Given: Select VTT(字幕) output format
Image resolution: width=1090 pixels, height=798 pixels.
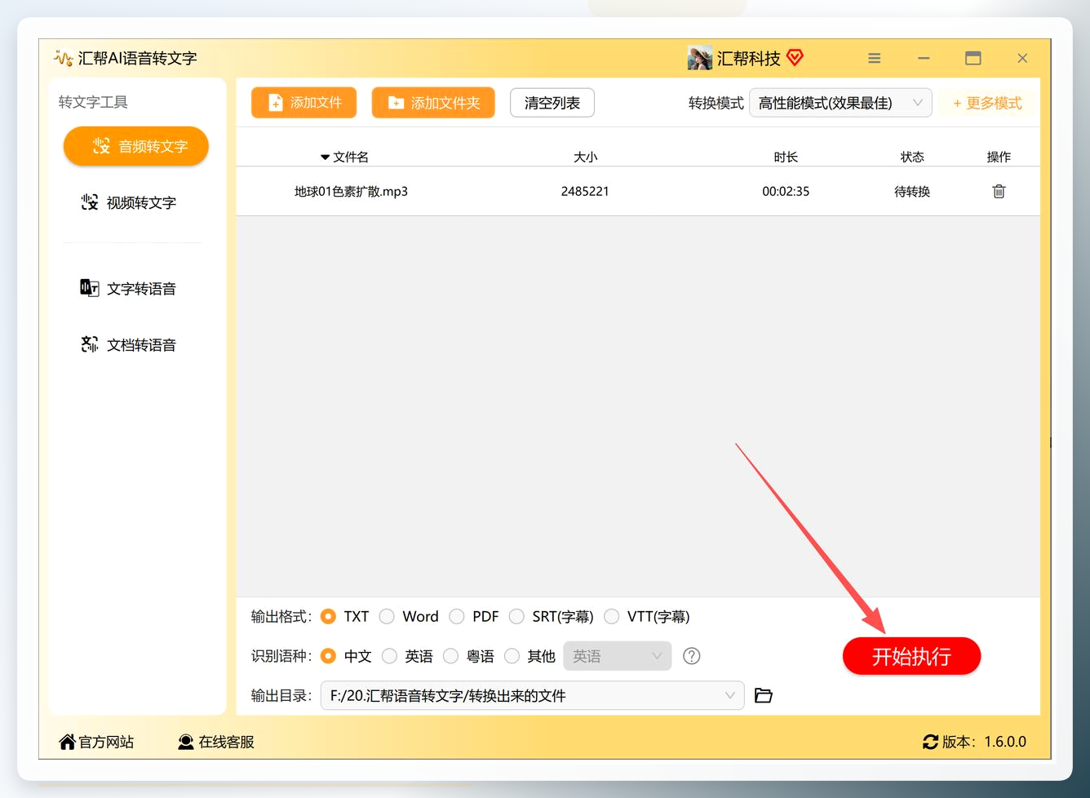Looking at the screenshot, I should [x=612, y=616].
